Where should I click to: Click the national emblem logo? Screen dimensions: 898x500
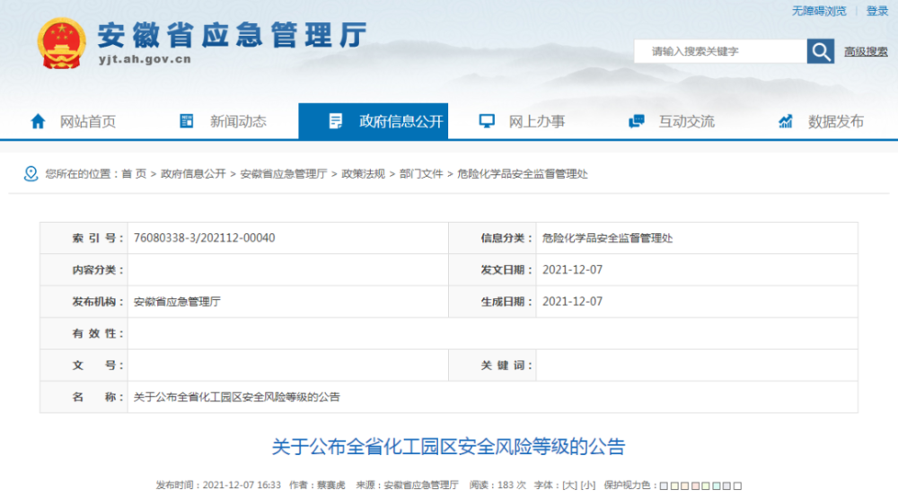point(61,44)
